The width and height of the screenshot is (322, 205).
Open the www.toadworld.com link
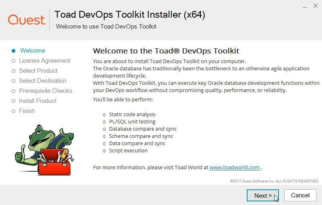[235, 168]
